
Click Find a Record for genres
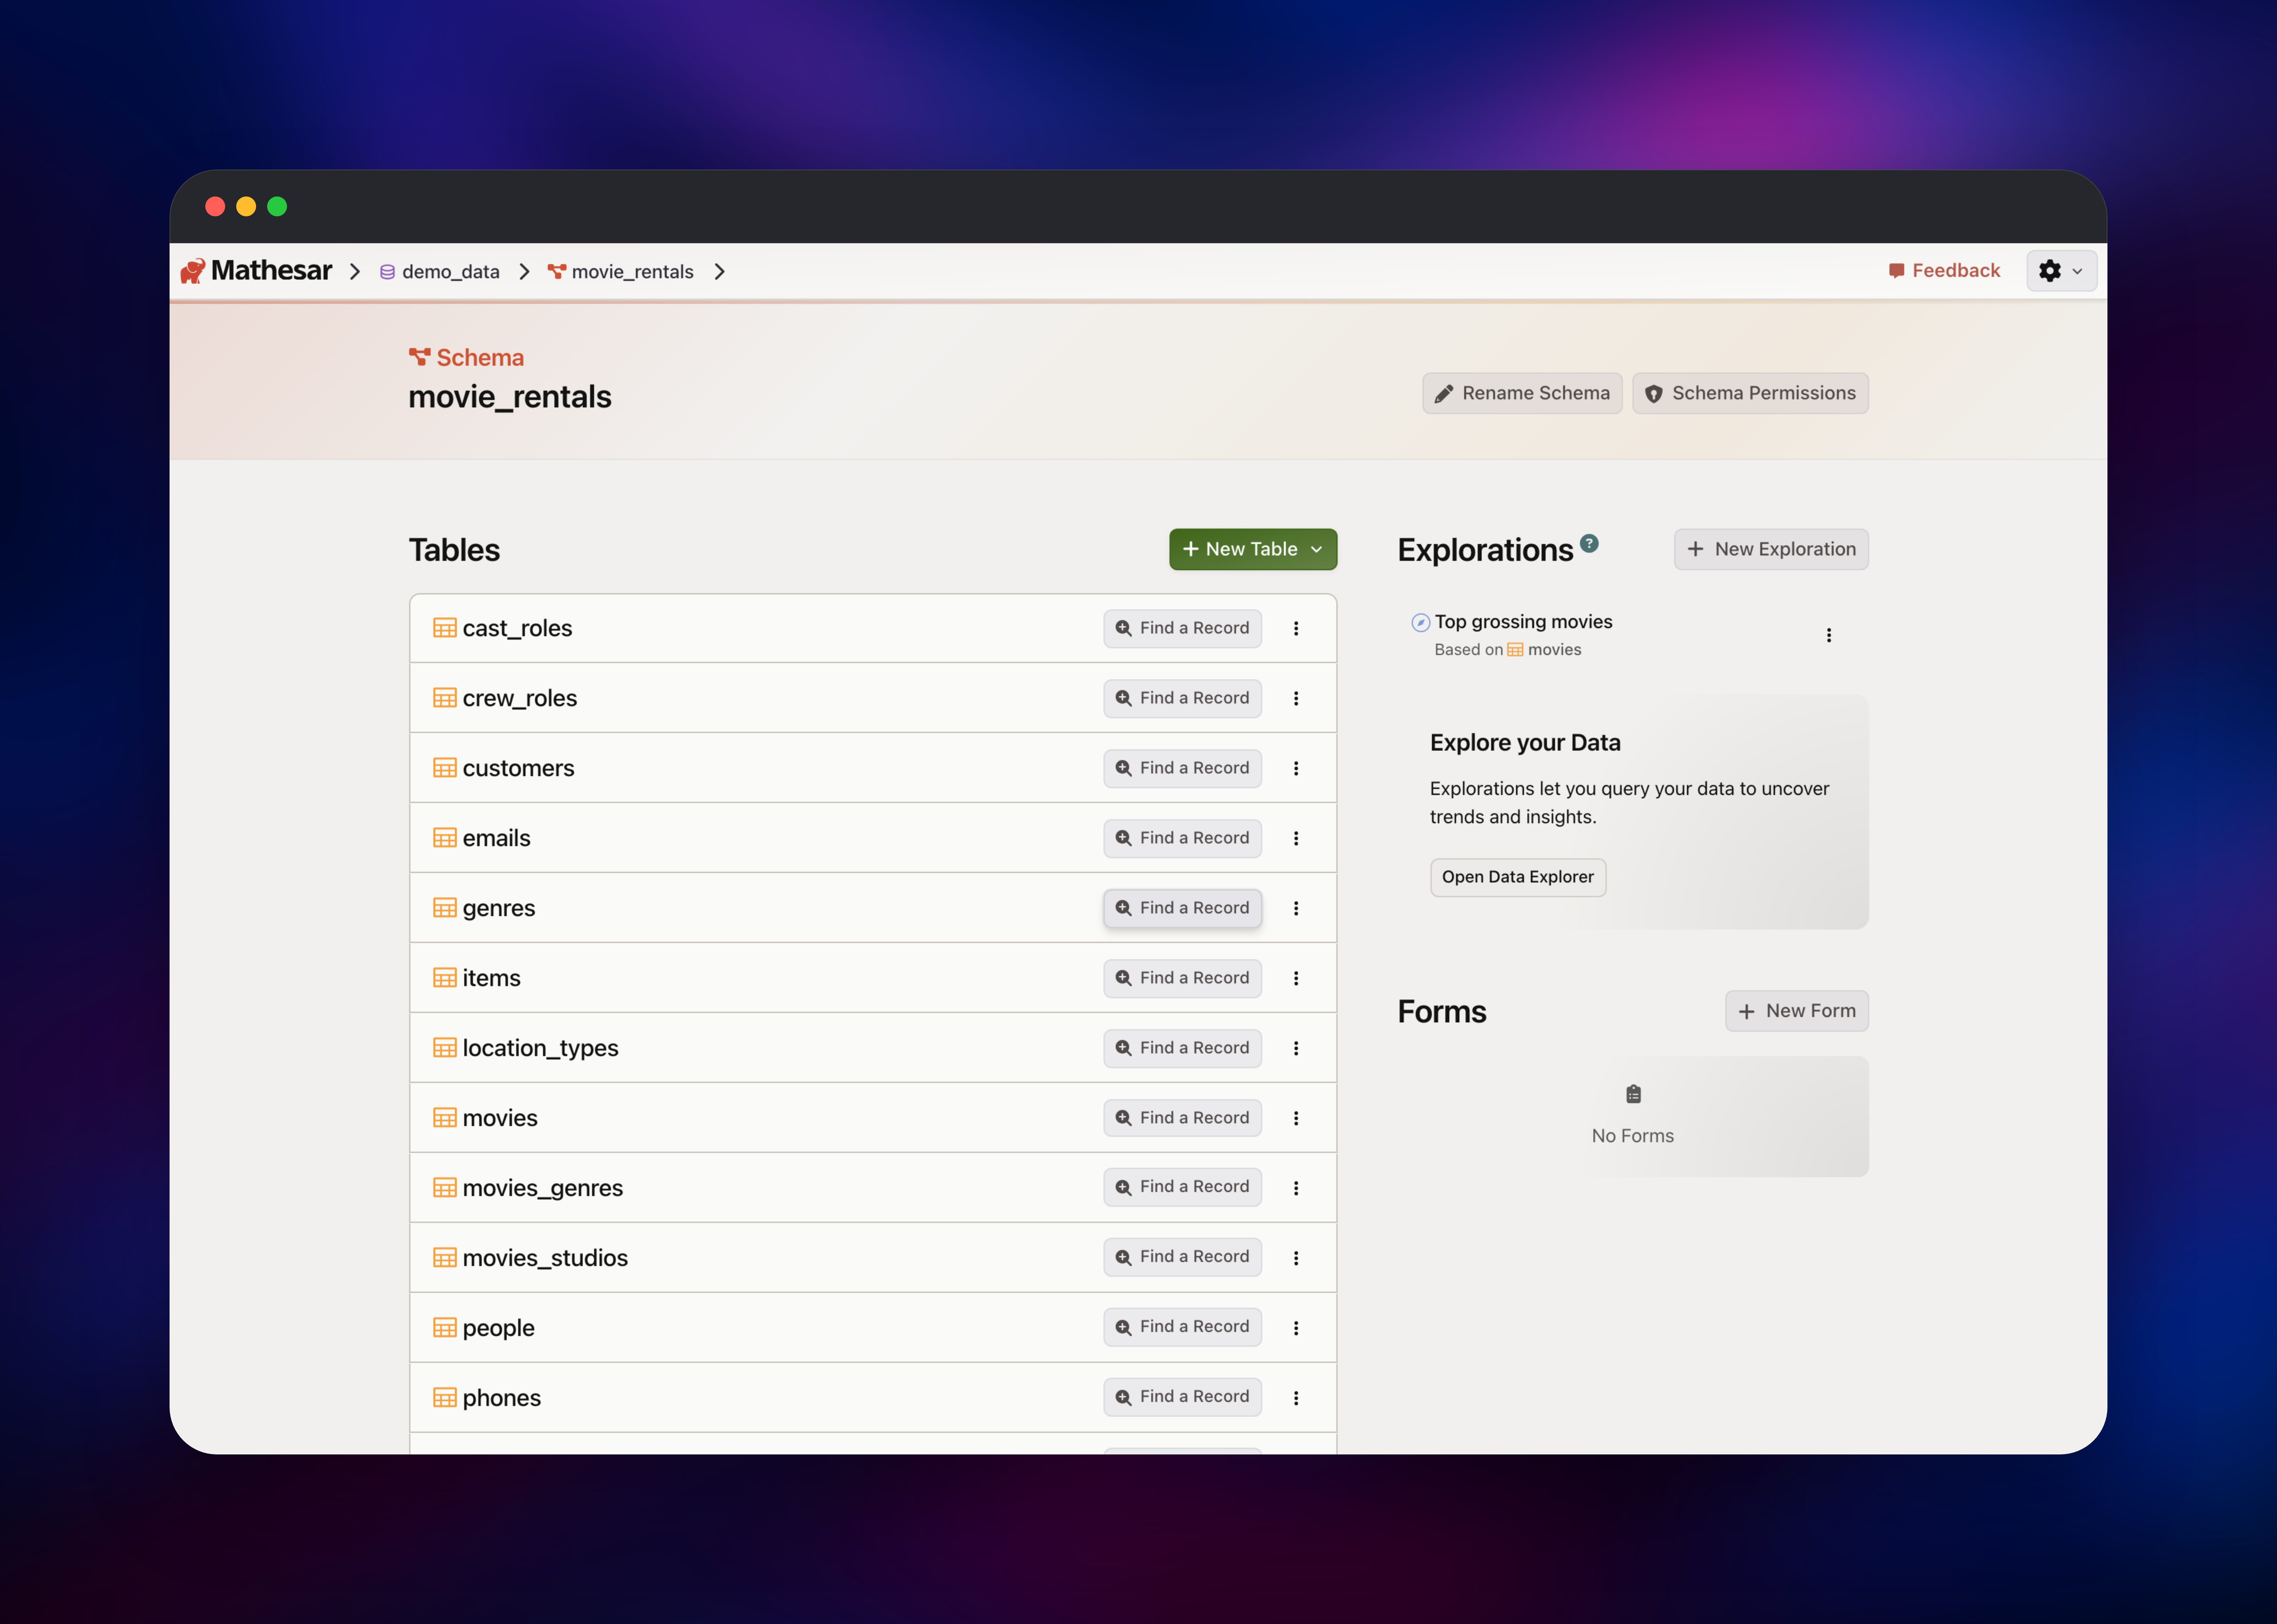pyautogui.click(x=1182, y=908)
